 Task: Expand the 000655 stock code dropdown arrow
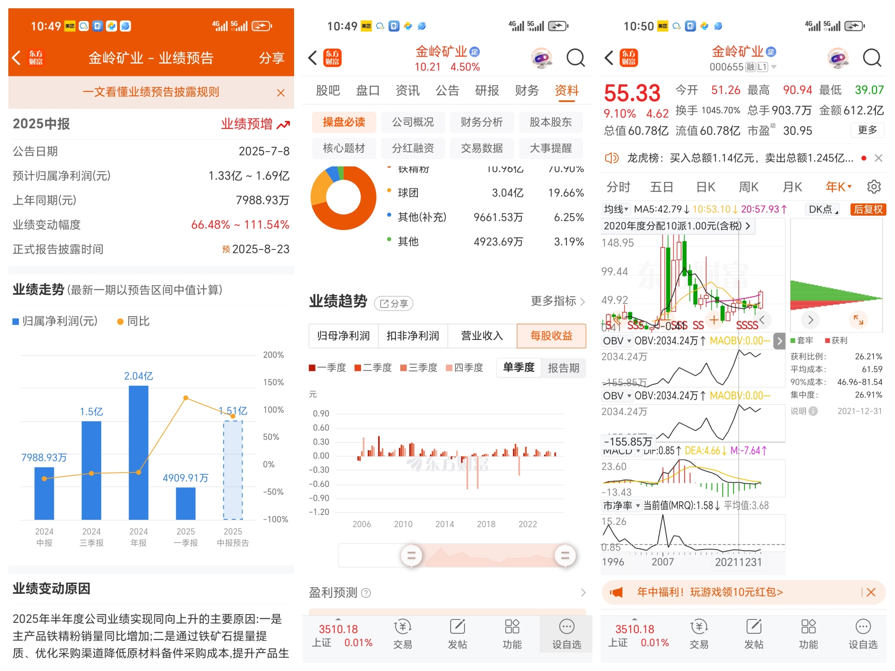point(774,67)
